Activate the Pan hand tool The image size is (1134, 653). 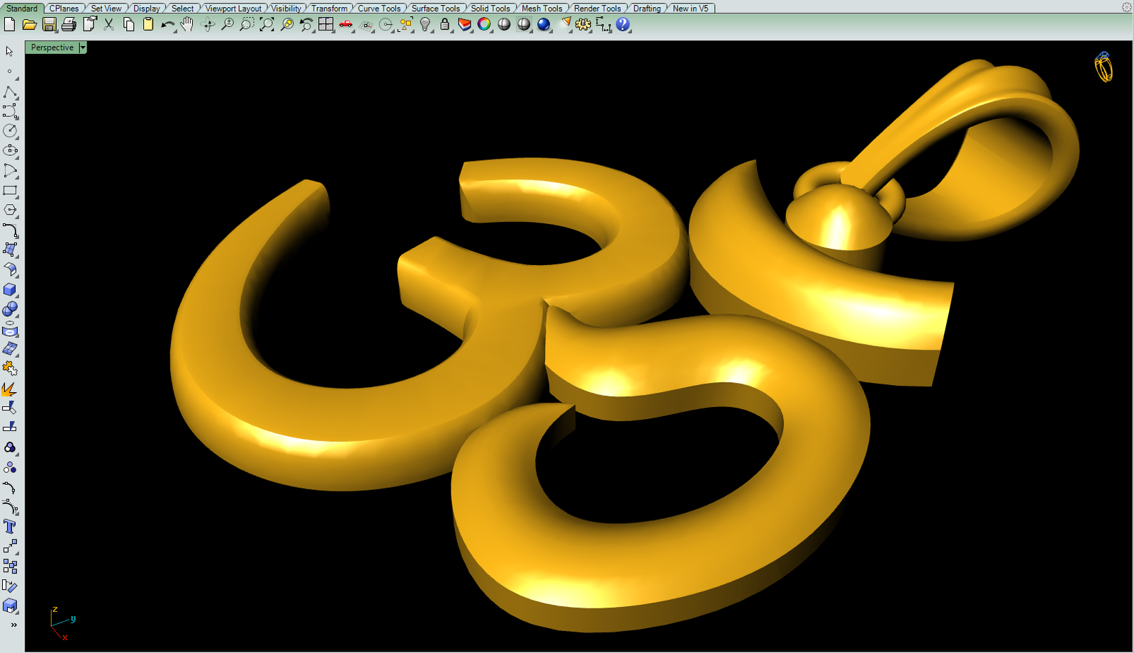pyautogui.click(x=187, y=24)
